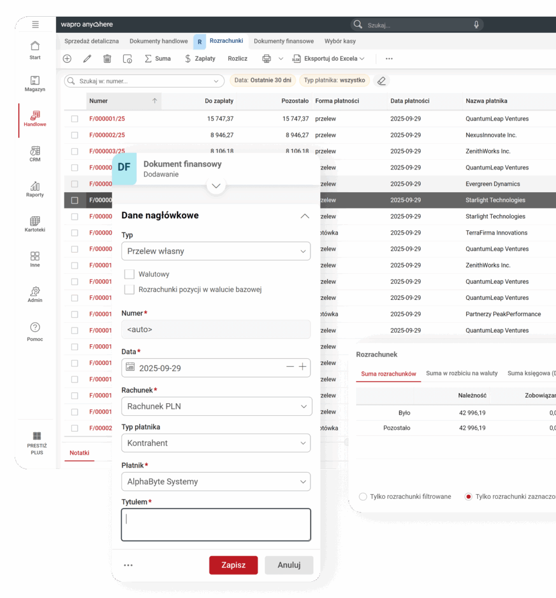This screenshot has width=556, height=598.
Task: Open Raporty section in sidebar
Action: click(x=35, y=189)
